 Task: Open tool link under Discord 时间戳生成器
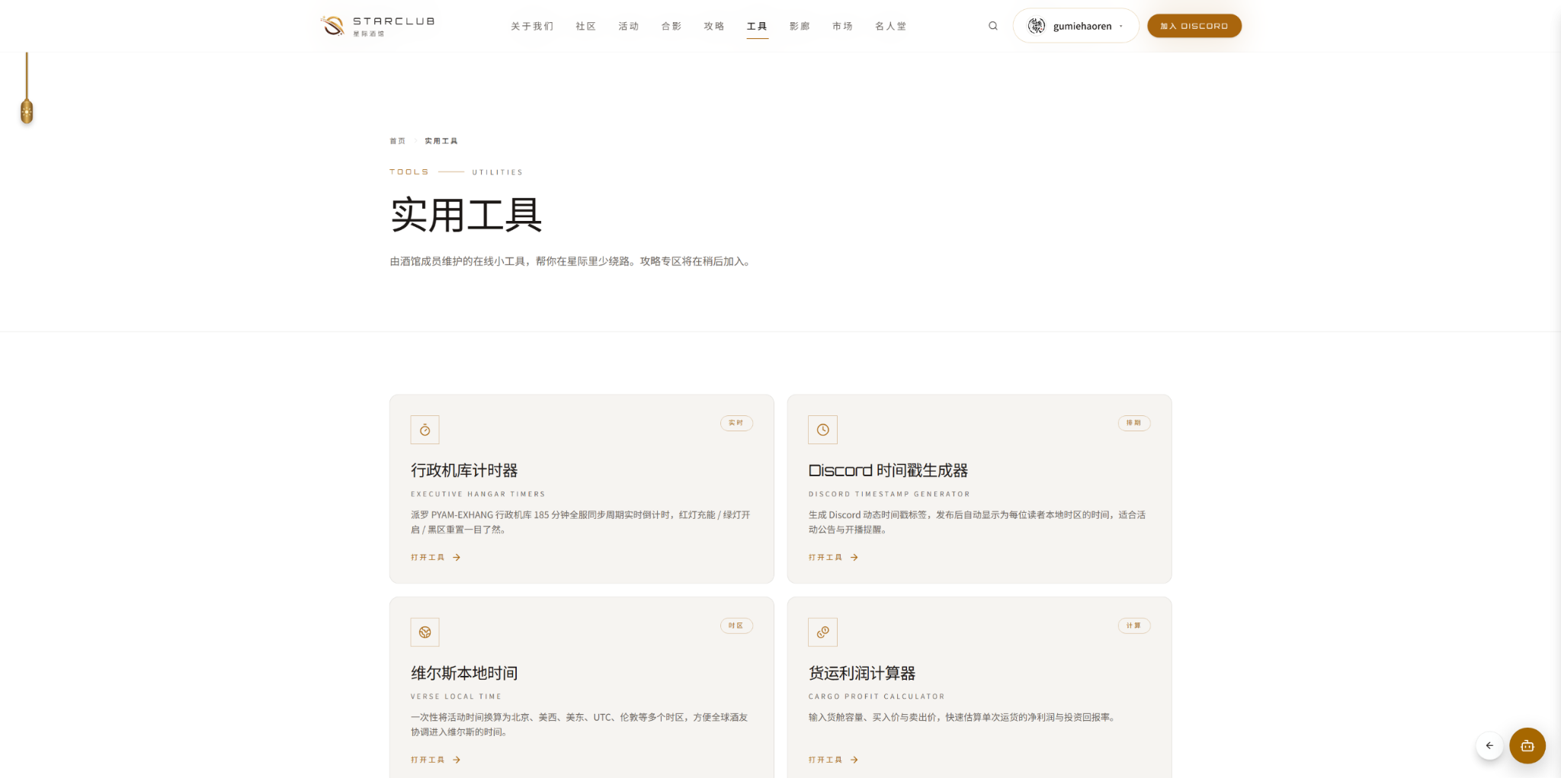834,558
